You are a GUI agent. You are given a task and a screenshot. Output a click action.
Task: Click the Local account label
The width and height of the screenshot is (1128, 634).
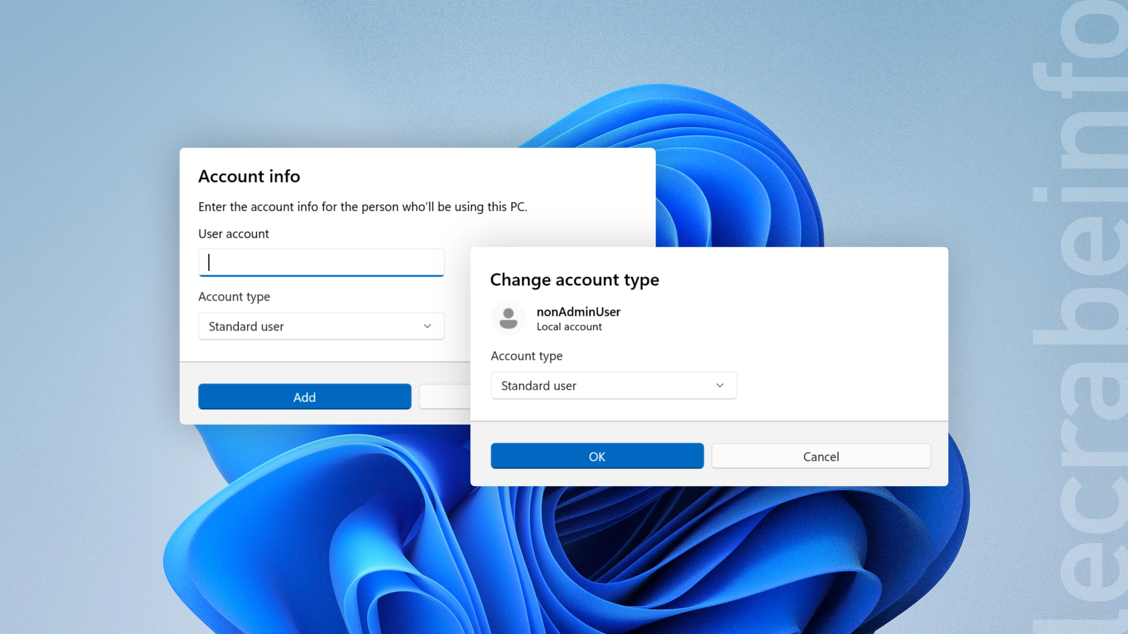pyautogui.click(x=569, y=327)
